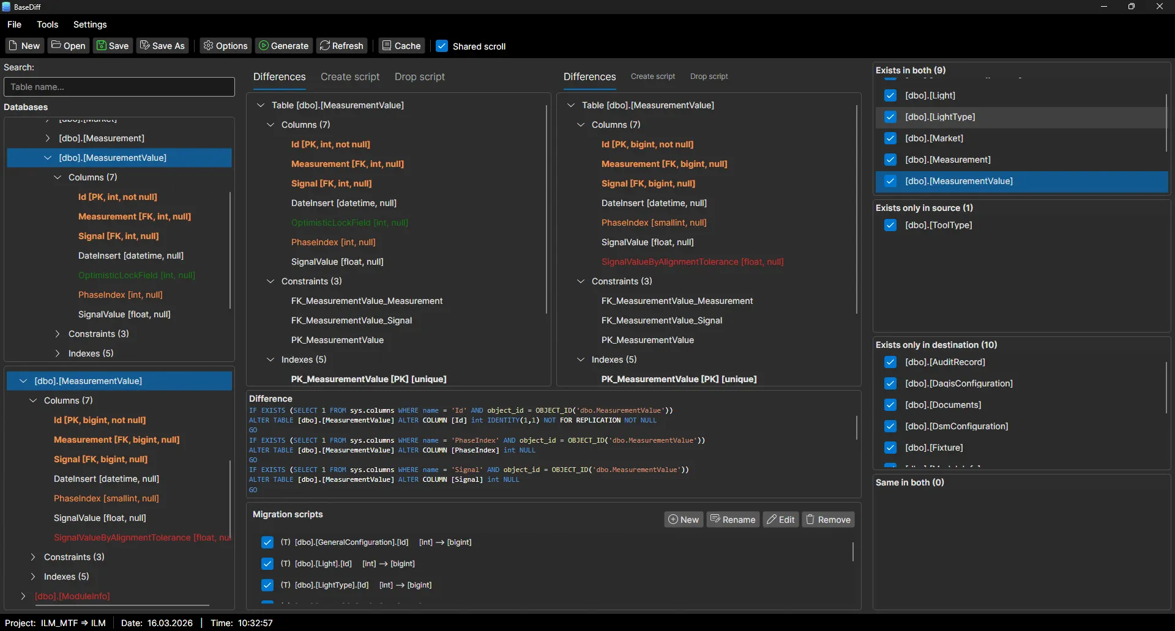The height and width of the screenshot is (631, 1175).
Task: Click the Rename button for migration scripts
Action: pos(733,519)
